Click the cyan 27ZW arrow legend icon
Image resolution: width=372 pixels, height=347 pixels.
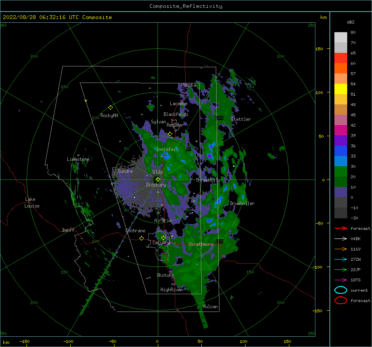[x=341, y=260]
